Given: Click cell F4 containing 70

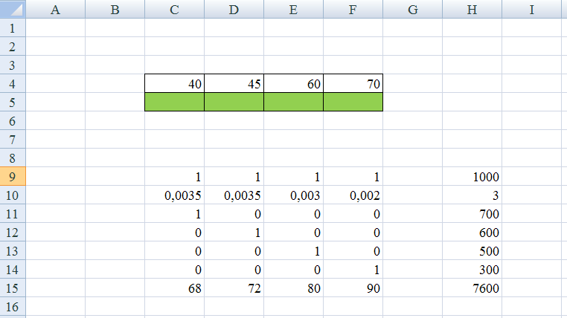Looking at the screenshot, I should tap(353, 83).
